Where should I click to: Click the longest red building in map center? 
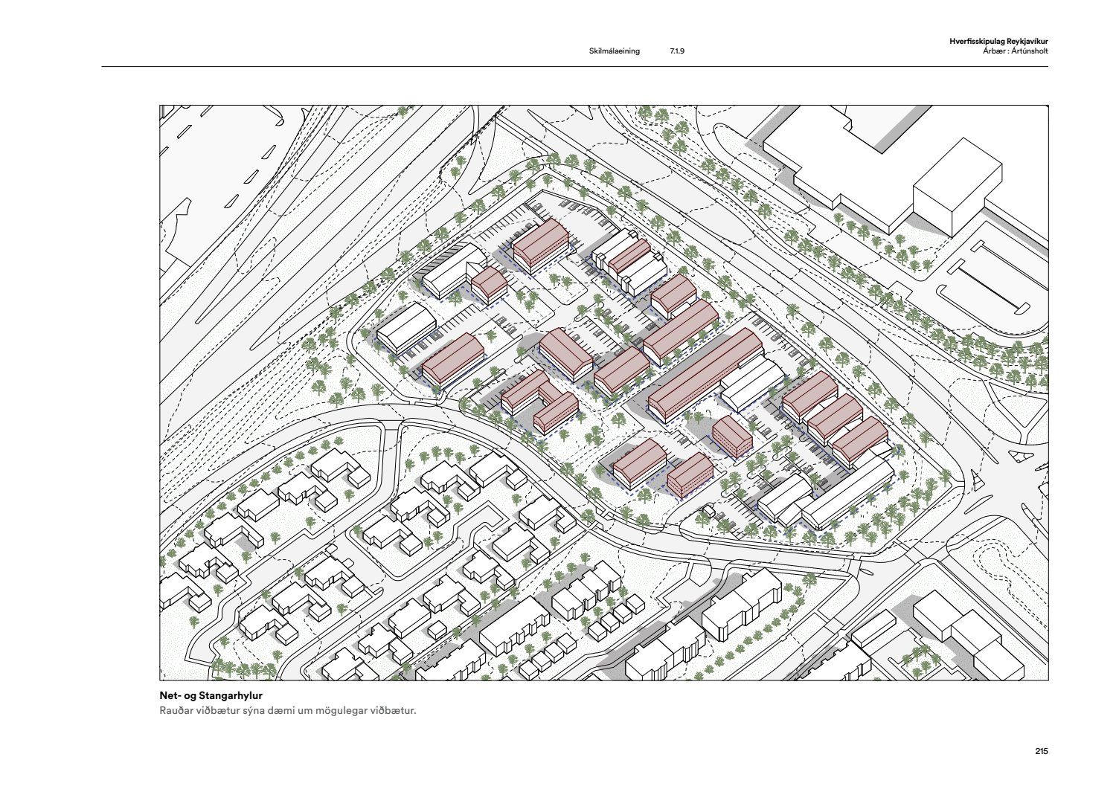click(703, 374)
